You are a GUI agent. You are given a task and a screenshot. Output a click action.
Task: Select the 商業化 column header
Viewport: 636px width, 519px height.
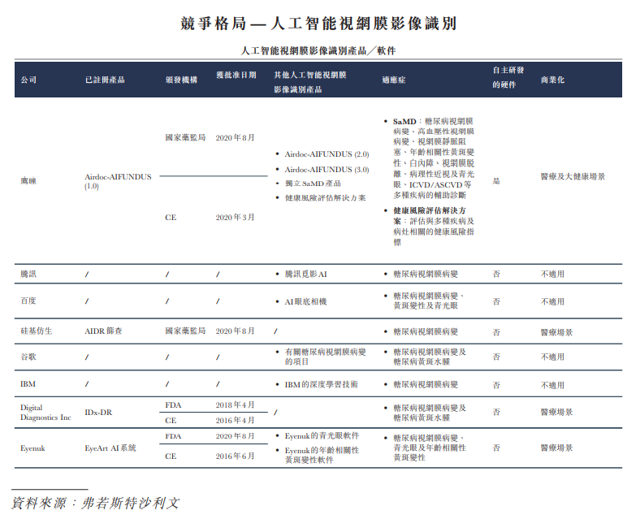(x=552, y=80)
